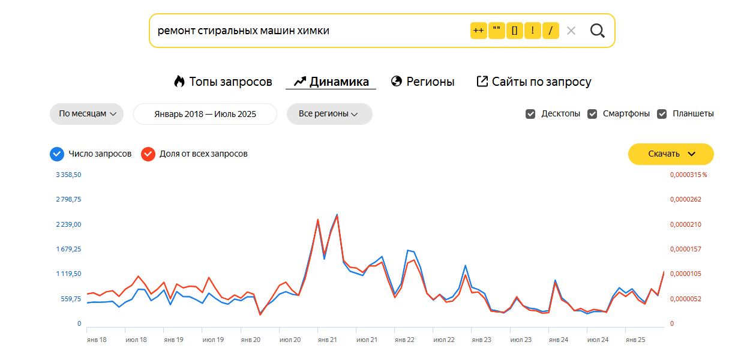Switch to the Динамика tab
Image resolution: width=735 pixels, height=363 pixels.
pyautogui.click(x=331, y=82)
